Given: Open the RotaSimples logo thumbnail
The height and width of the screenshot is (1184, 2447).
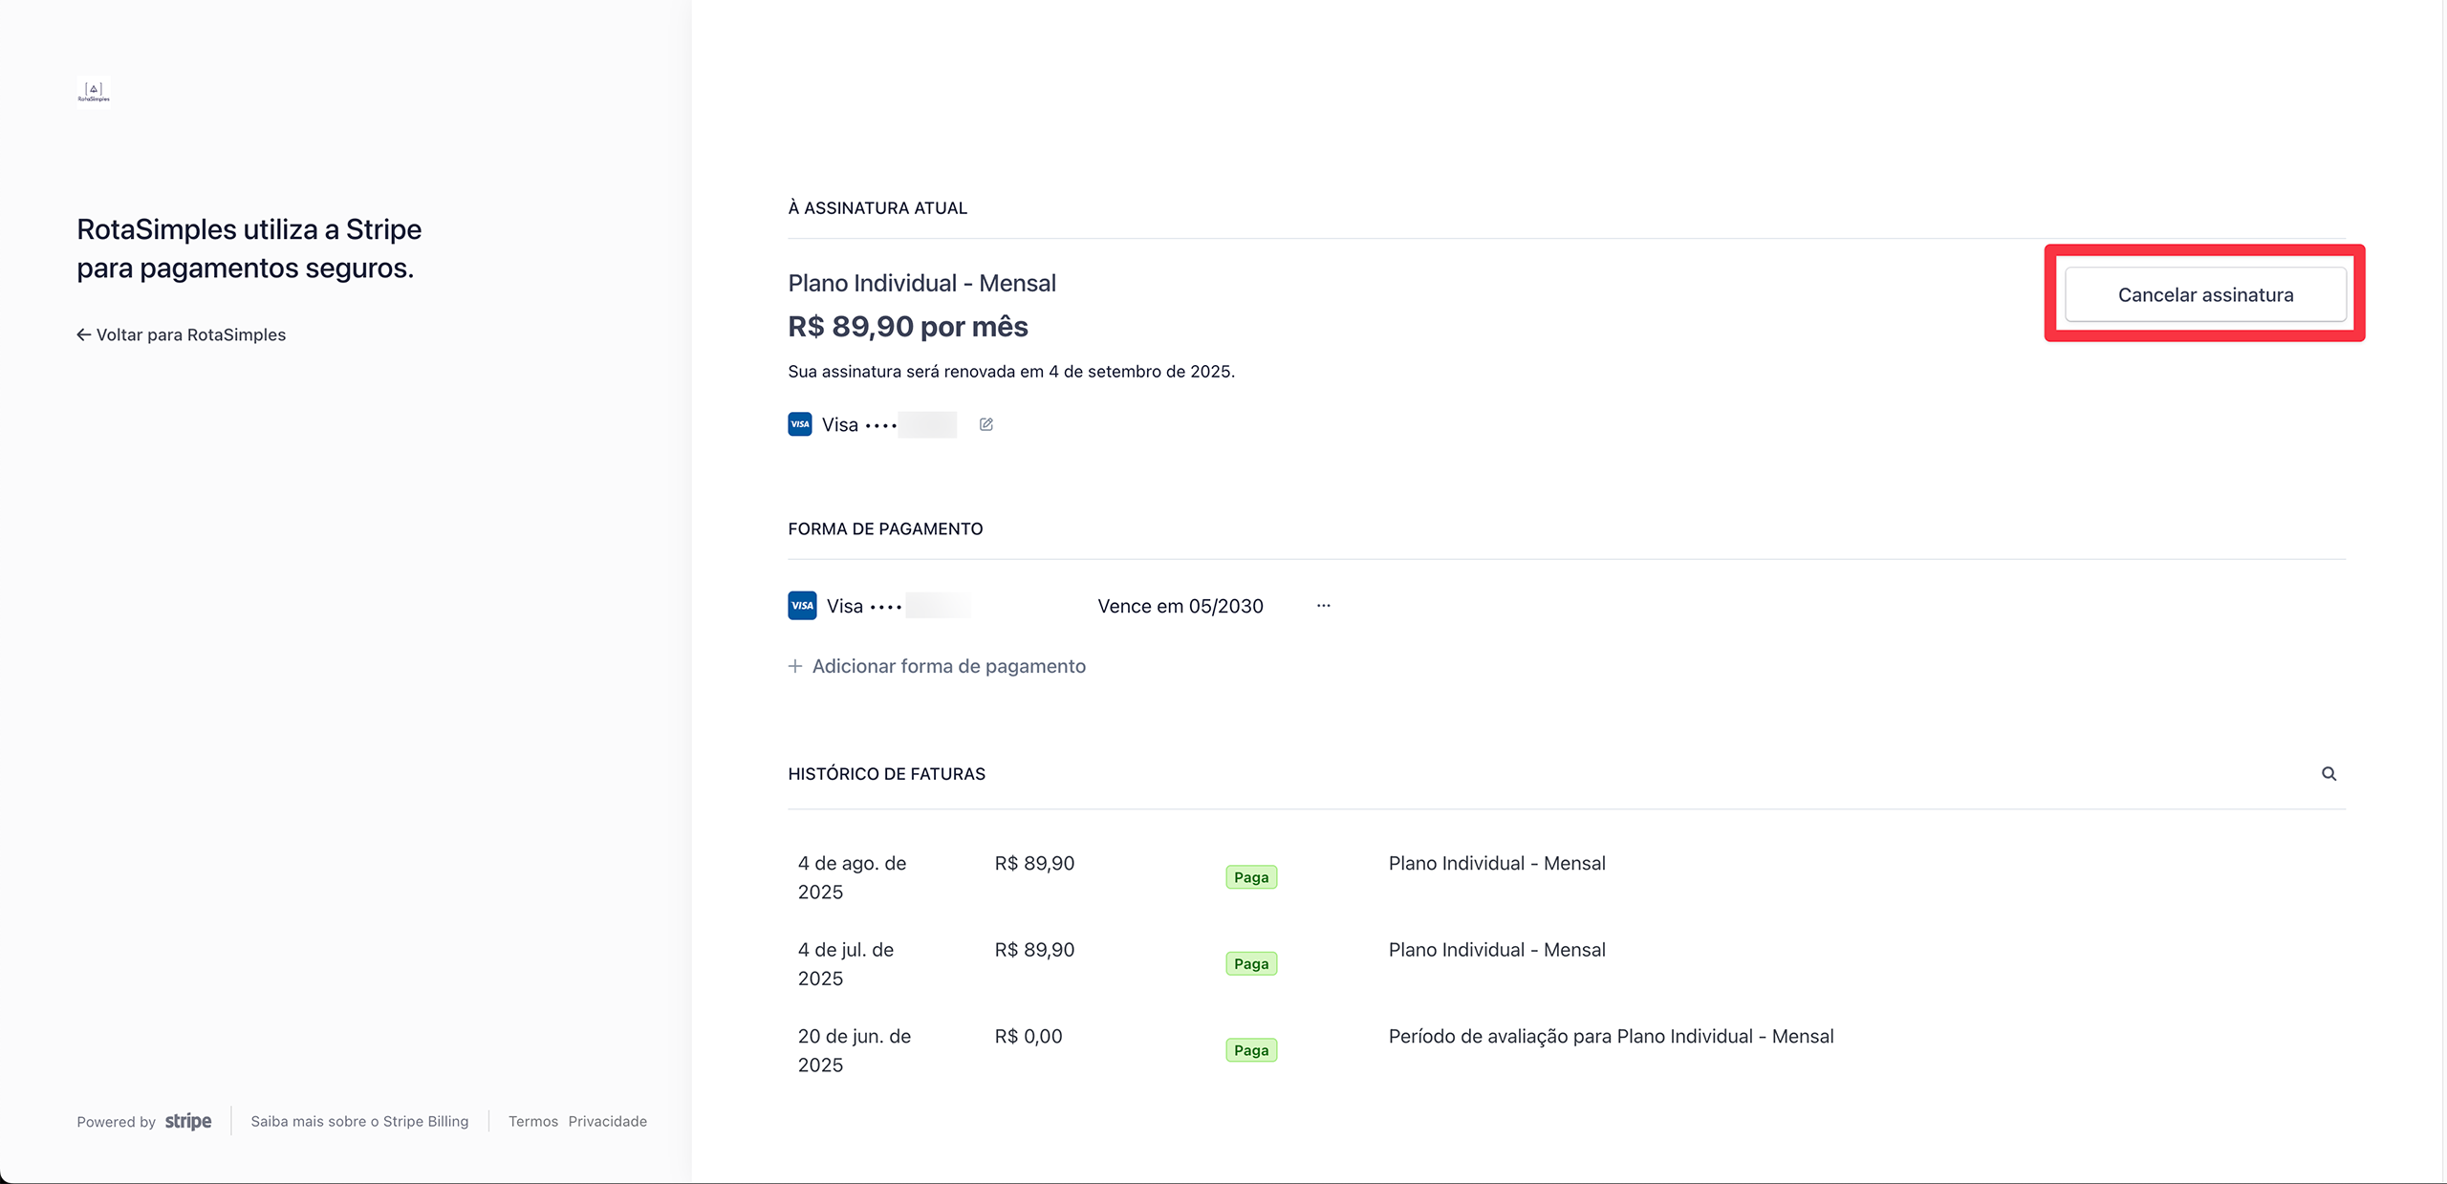Looking at the screenshot, I should tap(94, 93).
